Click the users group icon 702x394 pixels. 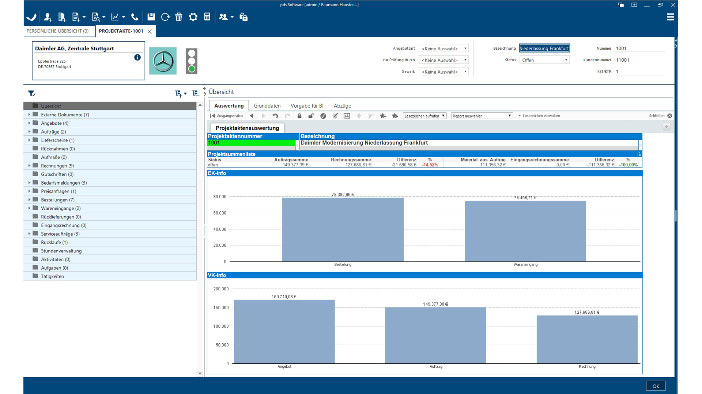223,17
